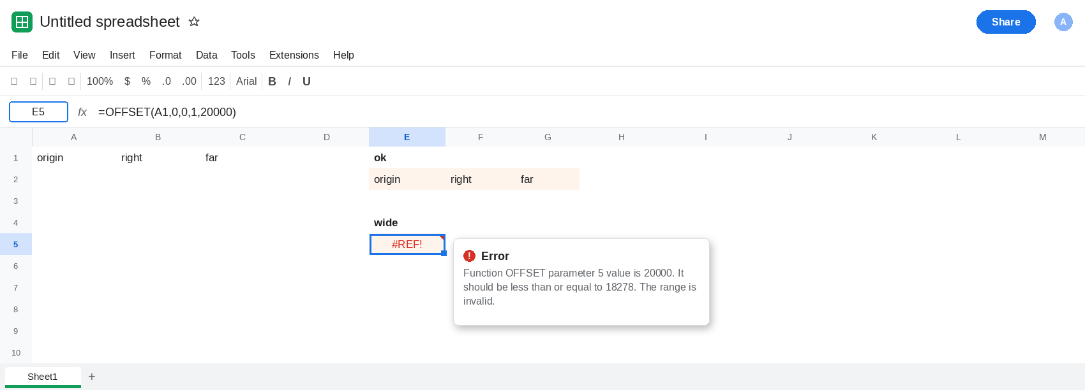This screenshot has width=1085, height=390.
Task: Select cell F2 containing right
Action: coord(481,179)
